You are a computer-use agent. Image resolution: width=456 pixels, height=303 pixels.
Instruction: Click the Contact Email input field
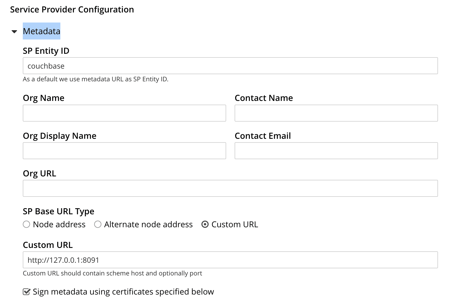click(x=336, y=151)
